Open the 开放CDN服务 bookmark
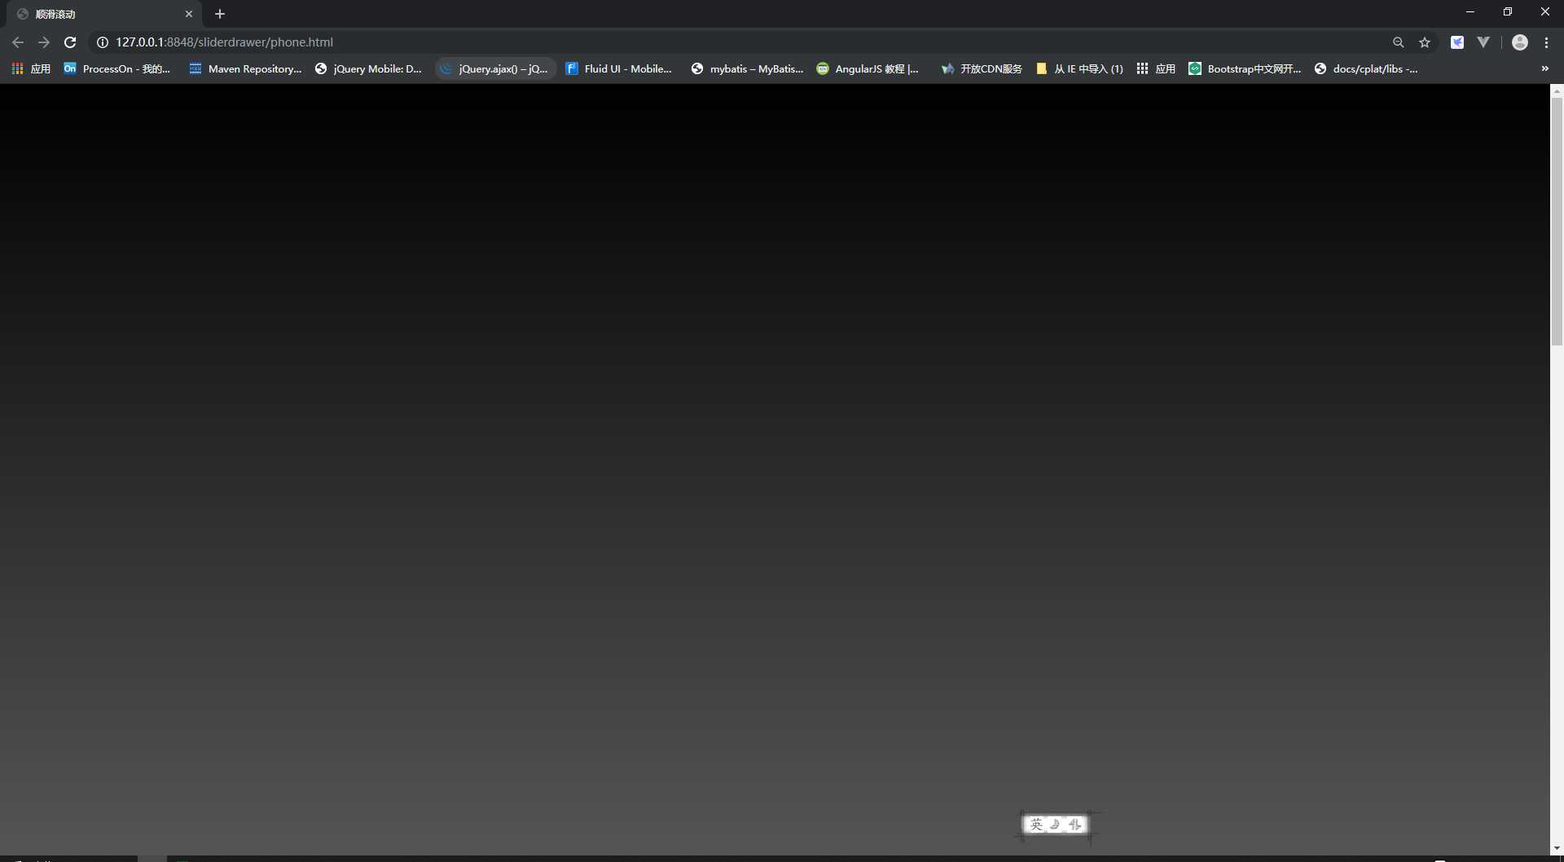Screen dimensions: 1564x862 [x=982, y=69]
